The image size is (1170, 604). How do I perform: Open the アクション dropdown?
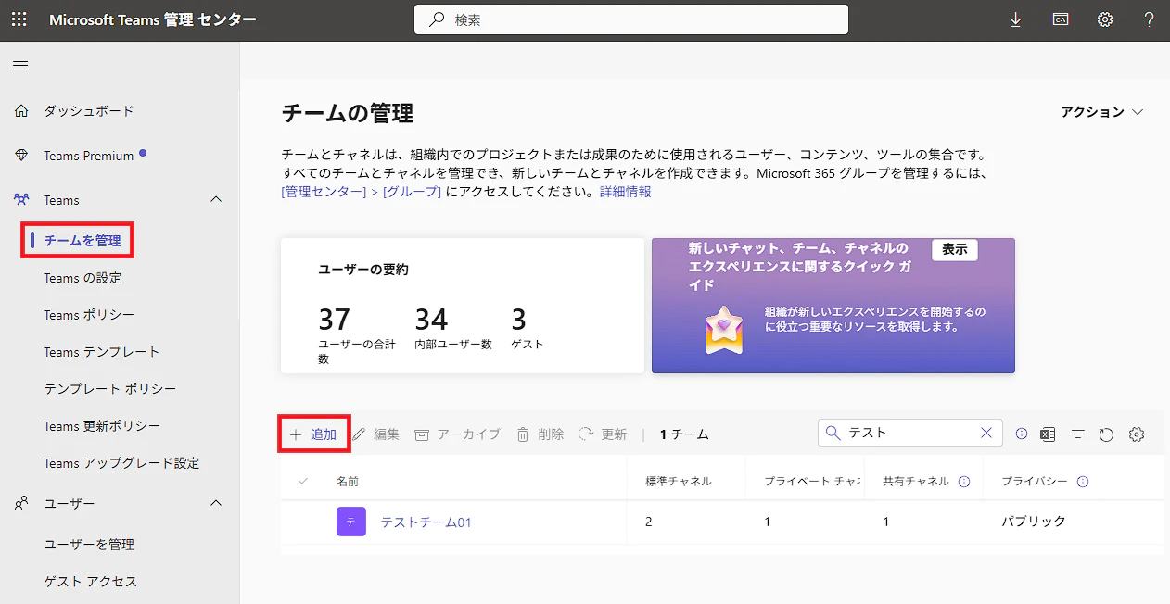click(x=1102, y=111)
